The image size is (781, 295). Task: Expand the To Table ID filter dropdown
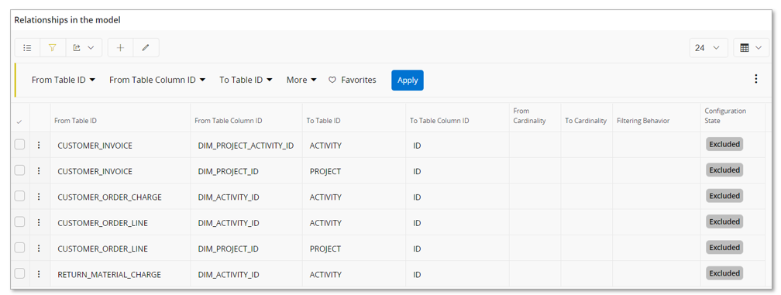point(246,80)
